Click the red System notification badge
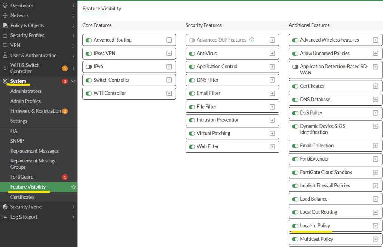The image size is (383, 247). pyautogui.click(x=65, y=82)
